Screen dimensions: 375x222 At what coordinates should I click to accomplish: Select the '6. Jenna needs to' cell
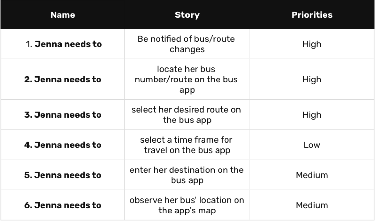point(63,205)
